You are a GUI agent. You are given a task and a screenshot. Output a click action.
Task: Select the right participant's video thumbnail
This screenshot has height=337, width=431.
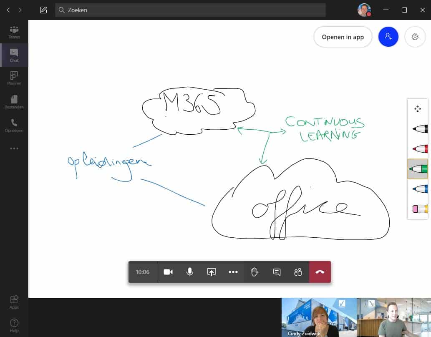394,317
